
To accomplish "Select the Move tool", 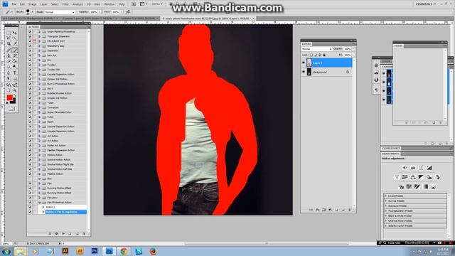I will pyautogui.click(x=14, y=33).
